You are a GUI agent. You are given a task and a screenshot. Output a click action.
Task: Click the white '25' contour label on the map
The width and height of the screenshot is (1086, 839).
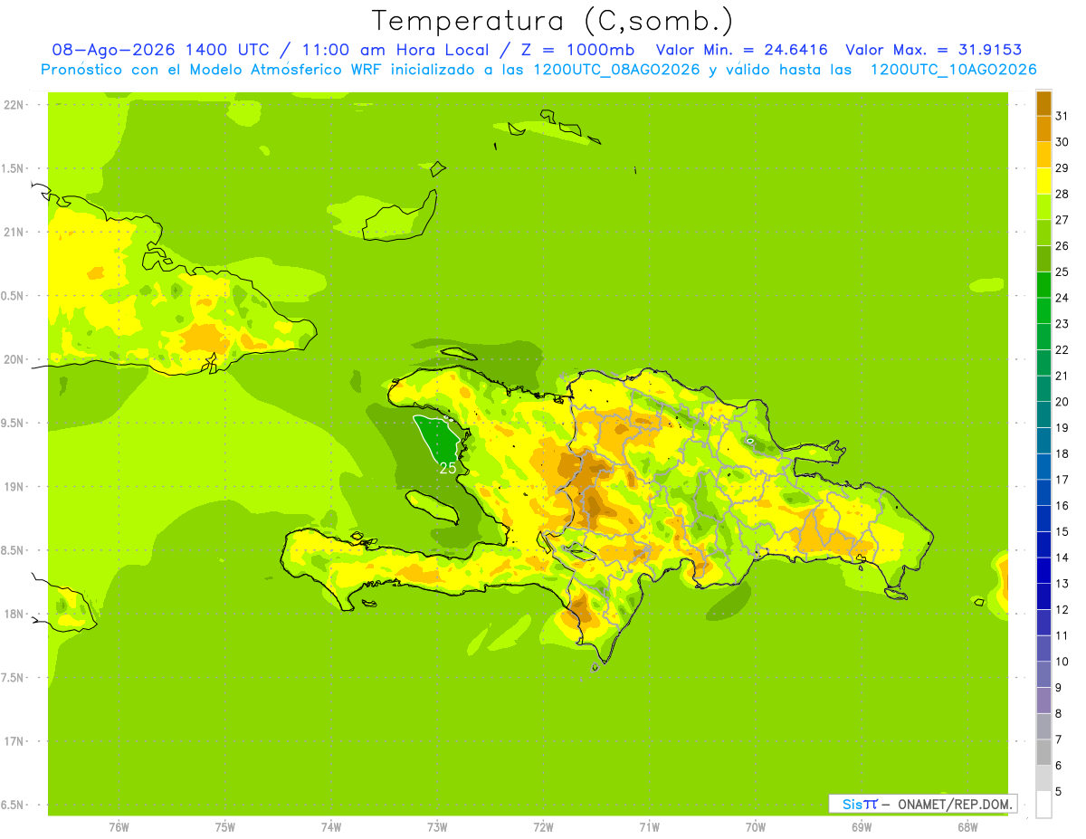[x=447, y=468]
